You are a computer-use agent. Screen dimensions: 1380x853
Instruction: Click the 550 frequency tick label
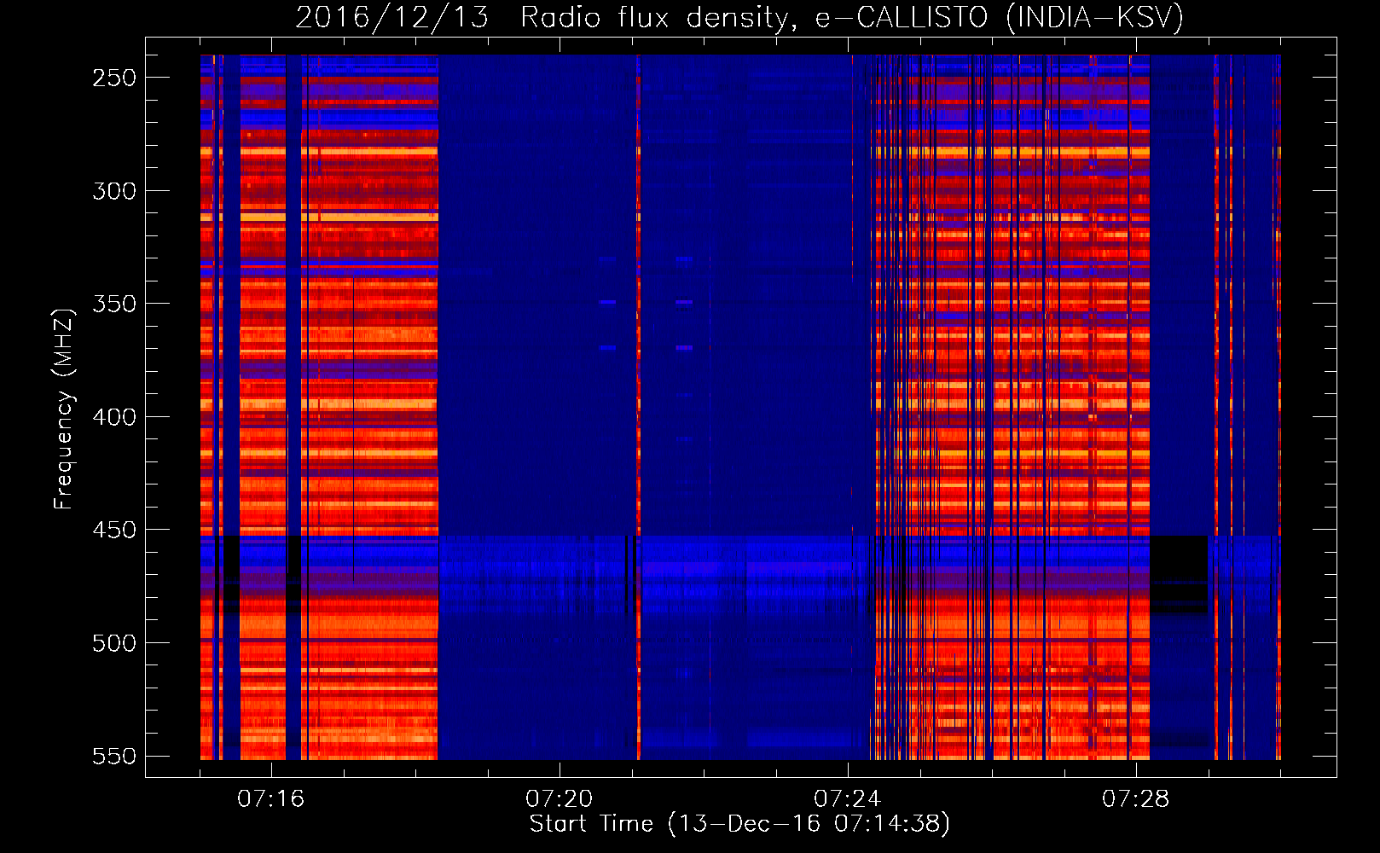114,756
